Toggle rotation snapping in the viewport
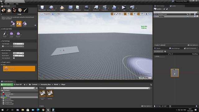 [x=132, y=14]
